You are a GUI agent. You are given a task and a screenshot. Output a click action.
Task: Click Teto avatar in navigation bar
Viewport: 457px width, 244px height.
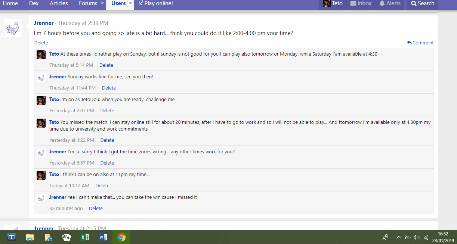pos(327,3)
